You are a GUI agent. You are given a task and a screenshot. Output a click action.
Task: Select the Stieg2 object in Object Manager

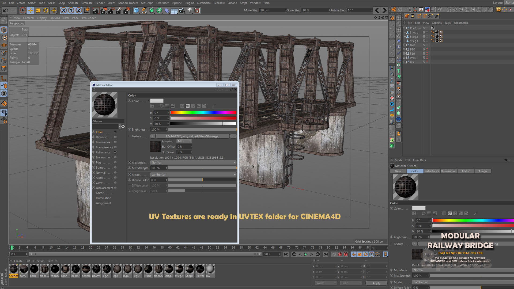[x=414, y=37]
